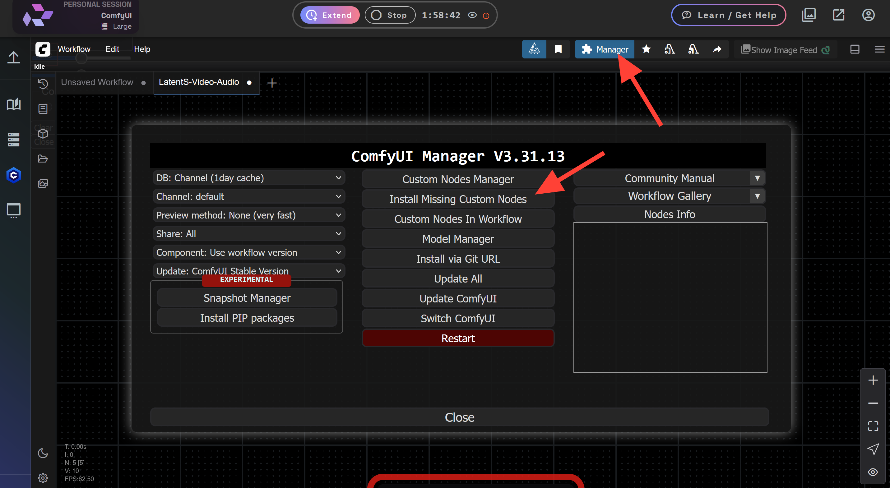Open the queue history clock icon
Screen dimensions: 890x488
click(x=43, y=84)
